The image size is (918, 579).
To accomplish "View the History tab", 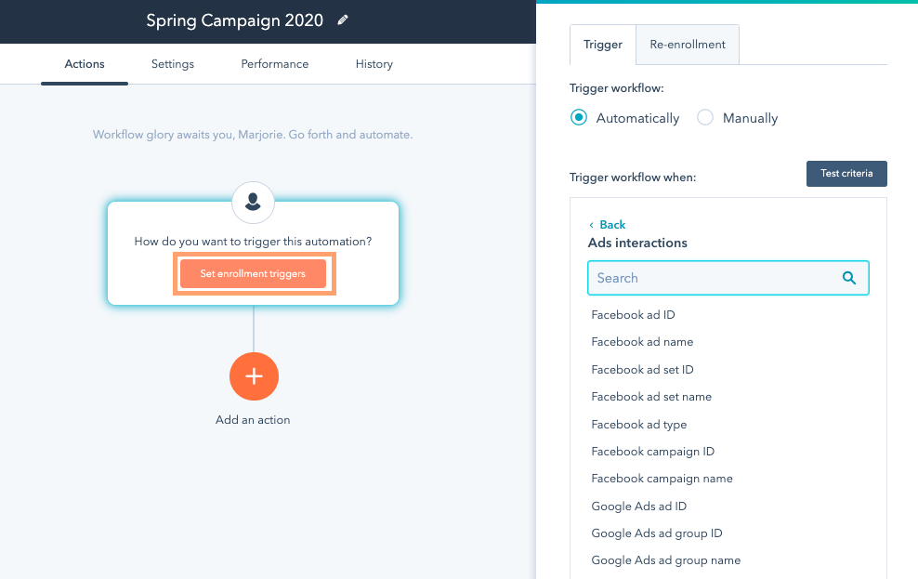I will [374, 64].
